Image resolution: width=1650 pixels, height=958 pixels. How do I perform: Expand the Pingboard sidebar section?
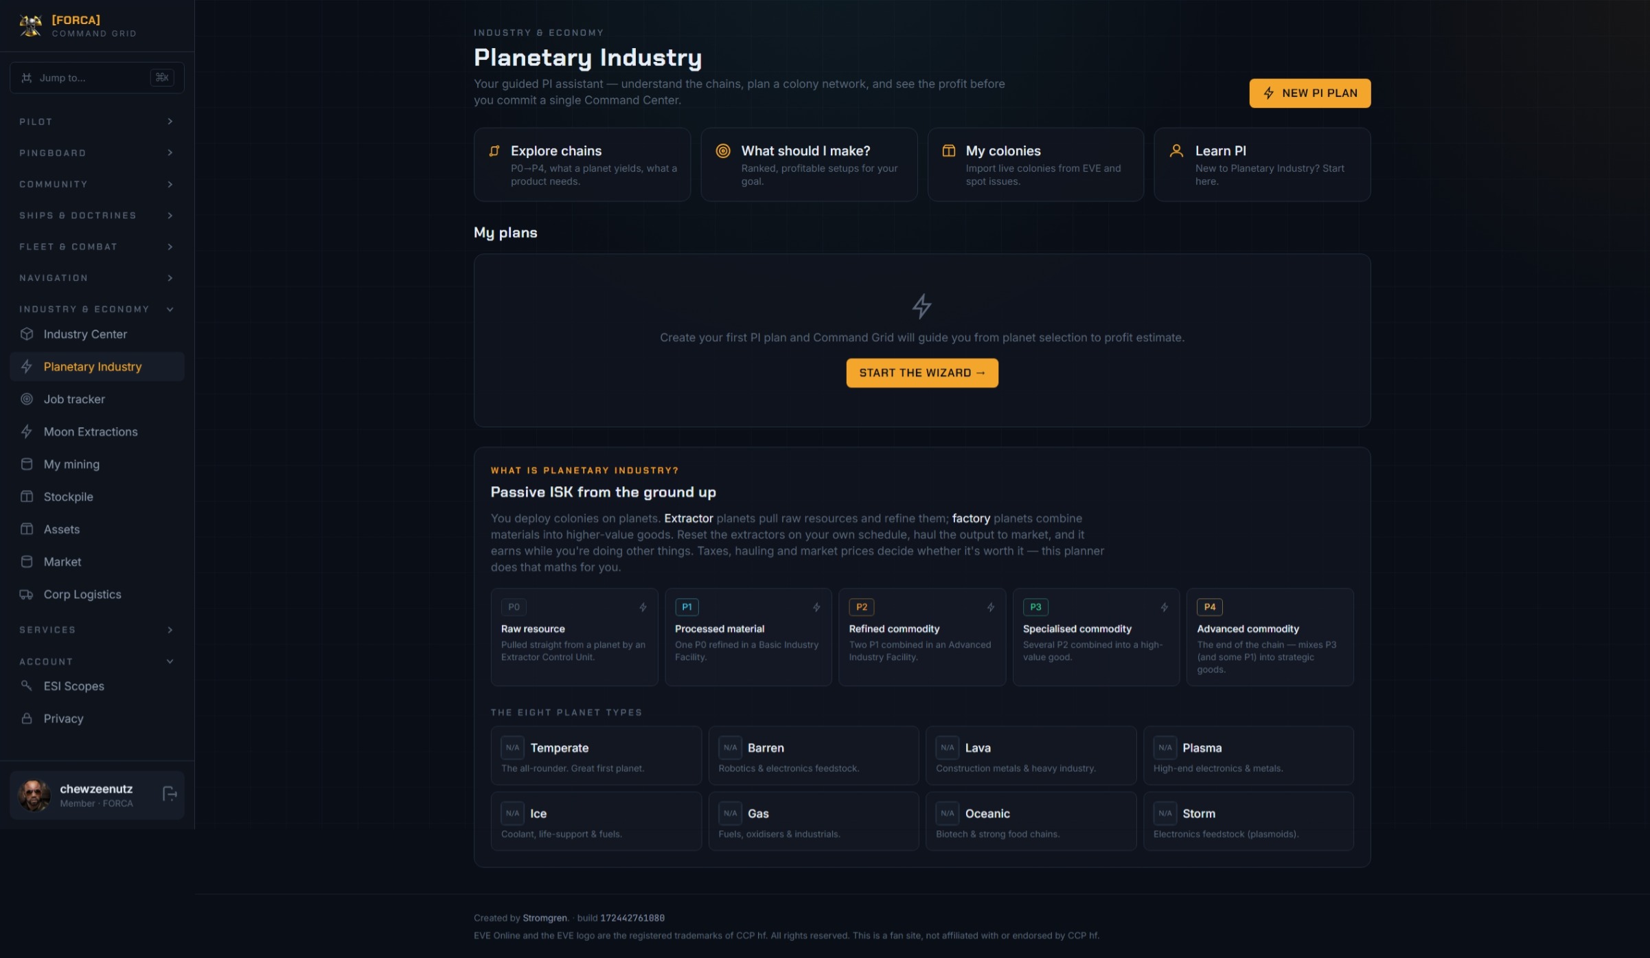pyautogui.click(x=97, y=152)
